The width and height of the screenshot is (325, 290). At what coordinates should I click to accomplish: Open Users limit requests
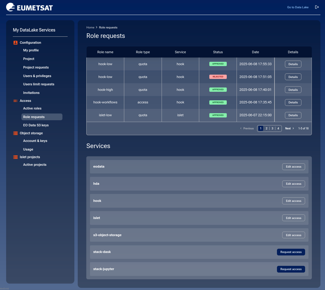[x=39, y=84]
